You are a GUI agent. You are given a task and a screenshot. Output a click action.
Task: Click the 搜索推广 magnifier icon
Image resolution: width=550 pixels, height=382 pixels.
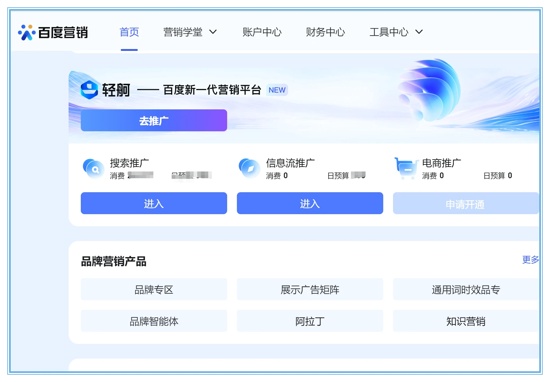(x=94, y=168)
